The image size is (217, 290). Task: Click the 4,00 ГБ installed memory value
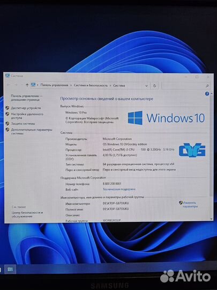[120, 155]
